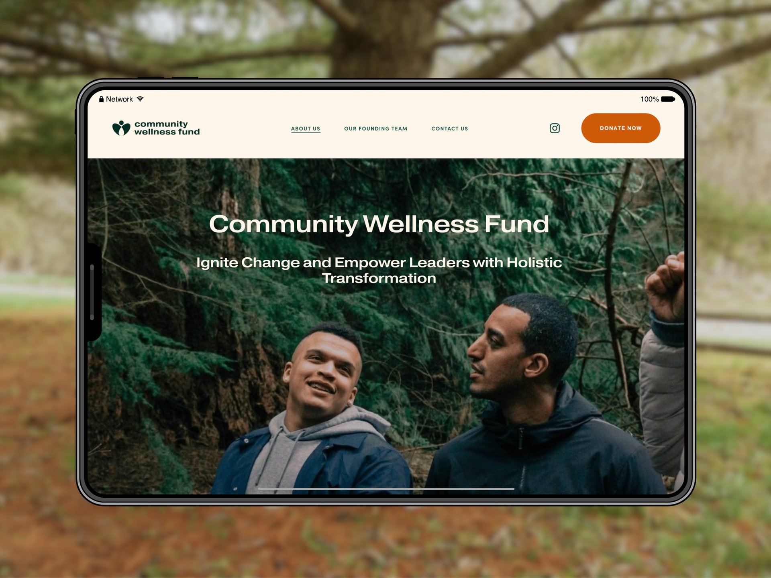The width and height of the screenshot is (771, 578).
Task: Open the CONTACT US page
Action: coord(449,128)
